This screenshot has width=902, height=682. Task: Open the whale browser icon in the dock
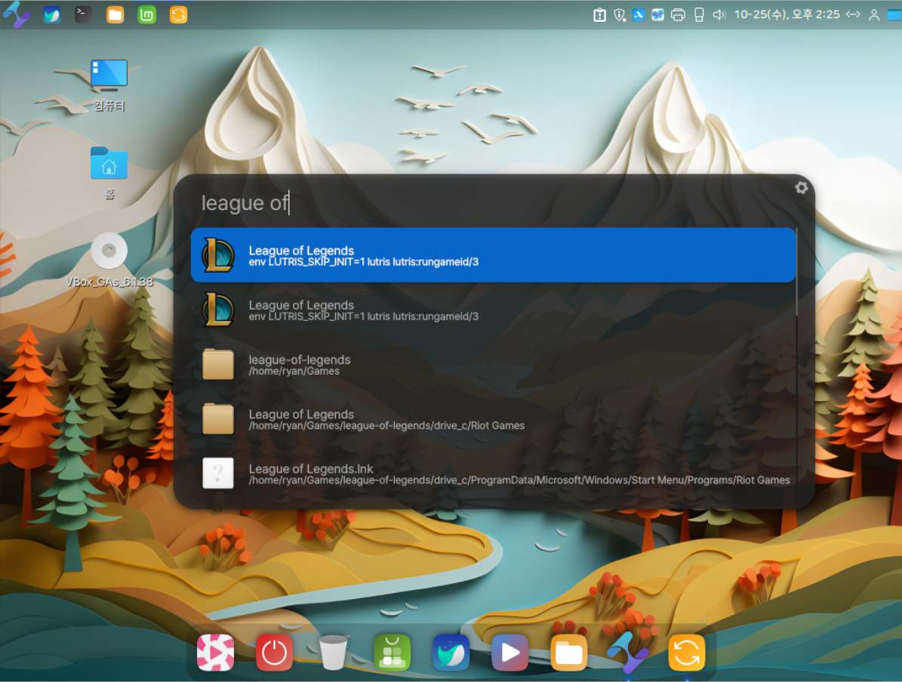[x=451, y=653]
